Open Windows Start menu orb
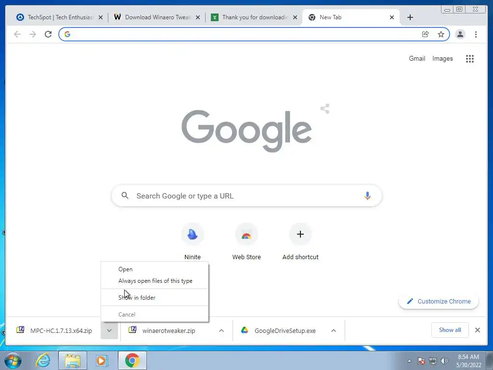The width and height of the screenshot is (493, 370). [x=13, y=360]
